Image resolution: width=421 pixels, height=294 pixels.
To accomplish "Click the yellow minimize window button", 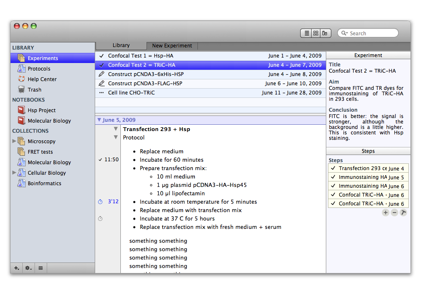I will (25, 26).
